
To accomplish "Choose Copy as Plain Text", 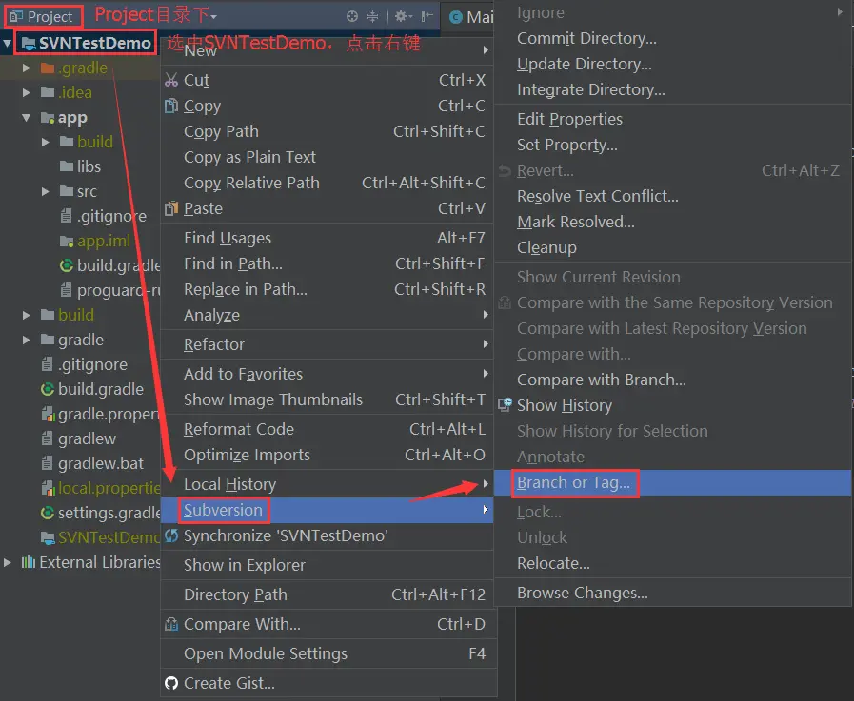I will pyautogui.click(x=328, y=157).
